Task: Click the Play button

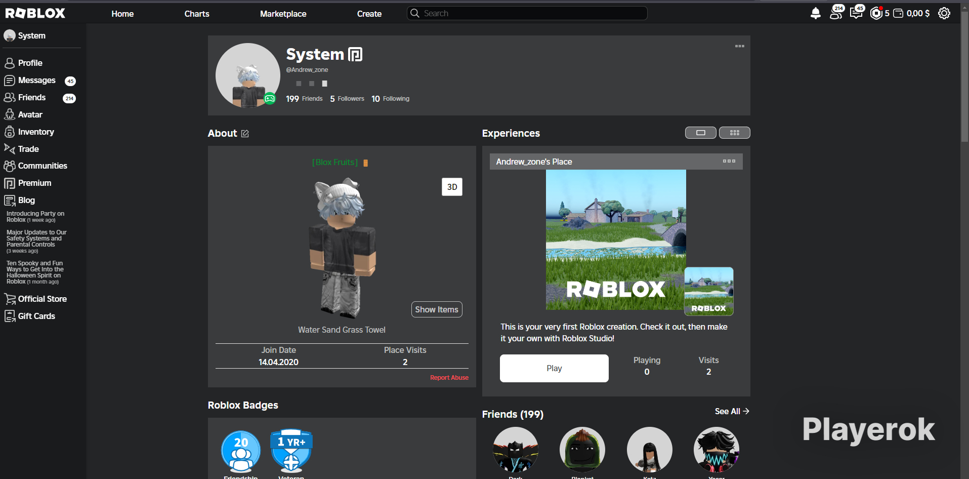Action: (x=554, y=368)
